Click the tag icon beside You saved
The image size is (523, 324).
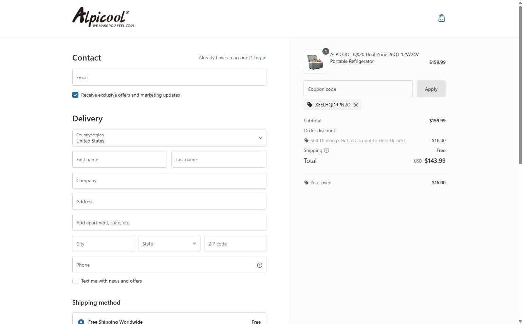(306, 183)
